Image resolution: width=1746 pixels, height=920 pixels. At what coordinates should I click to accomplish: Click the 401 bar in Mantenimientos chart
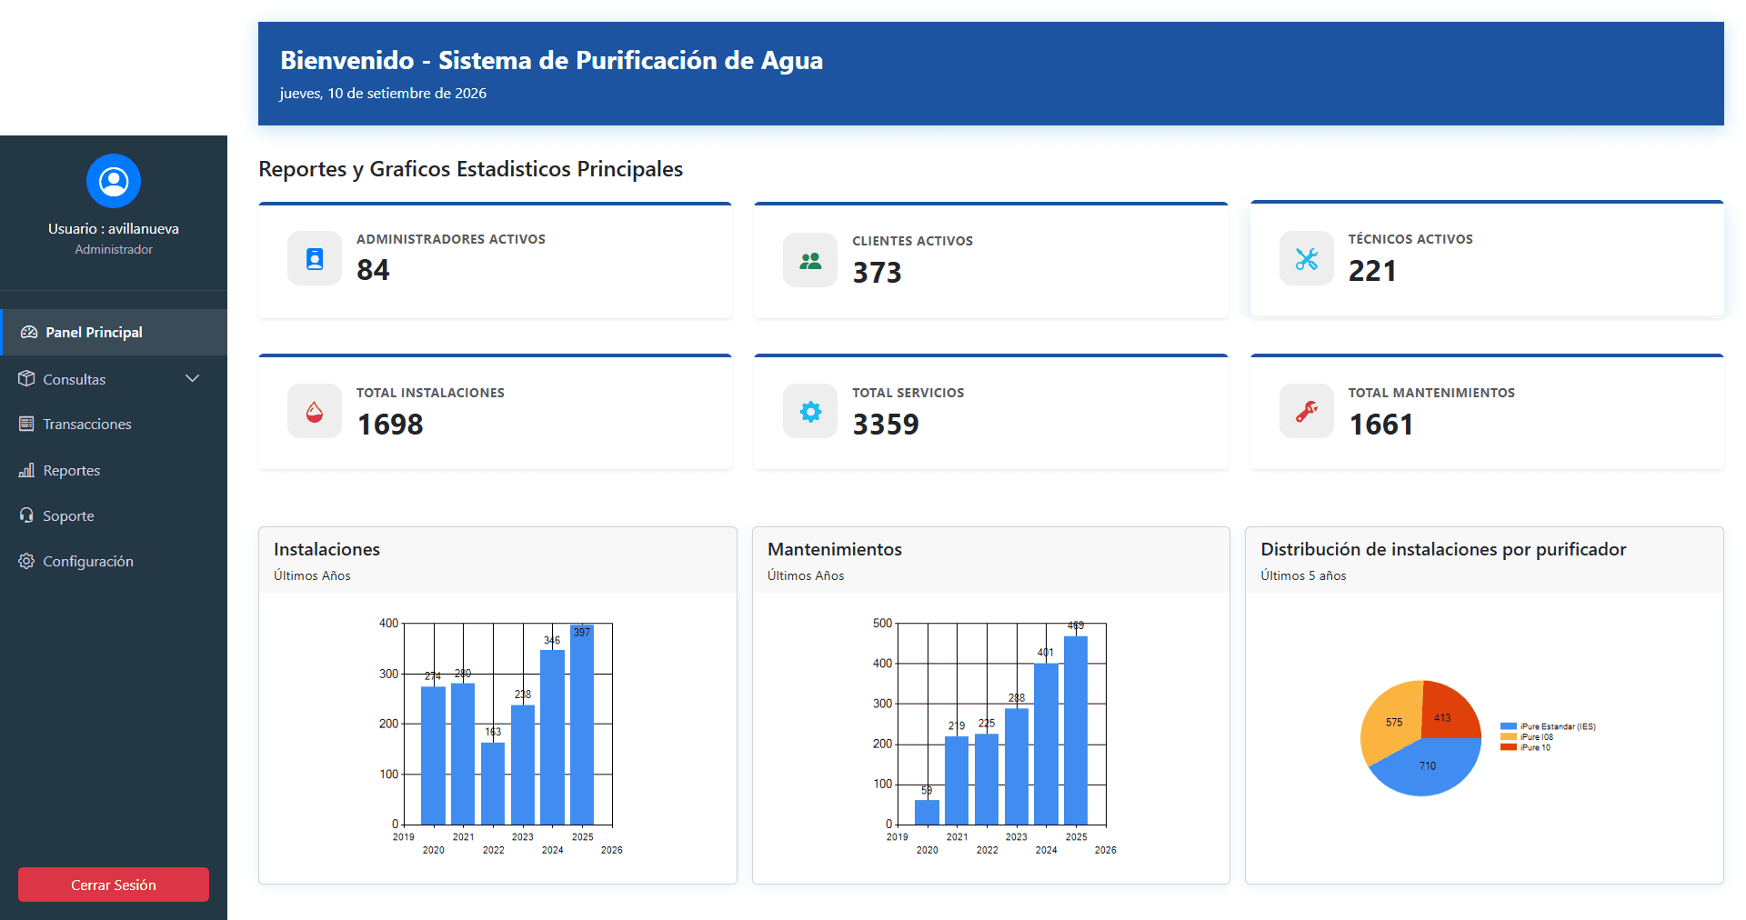1046,744
